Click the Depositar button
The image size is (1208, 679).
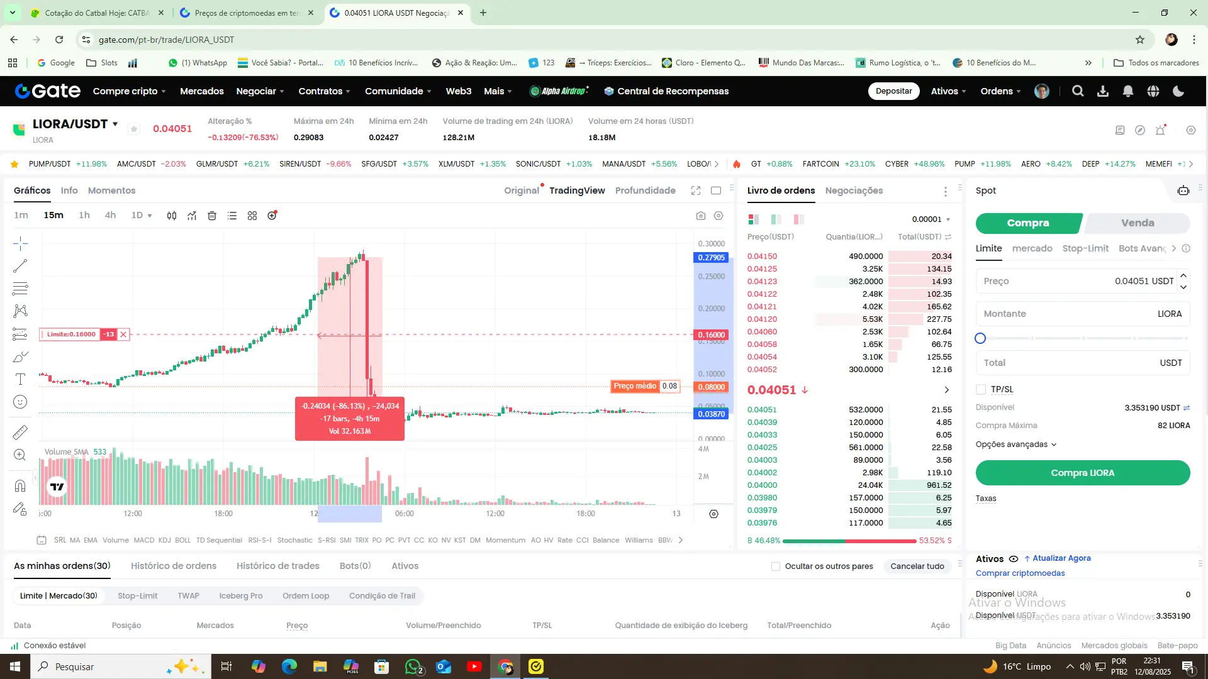point(893,91)
